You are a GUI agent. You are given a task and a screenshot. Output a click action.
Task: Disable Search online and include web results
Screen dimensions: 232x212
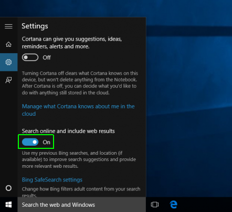click(x=30, y=142)
